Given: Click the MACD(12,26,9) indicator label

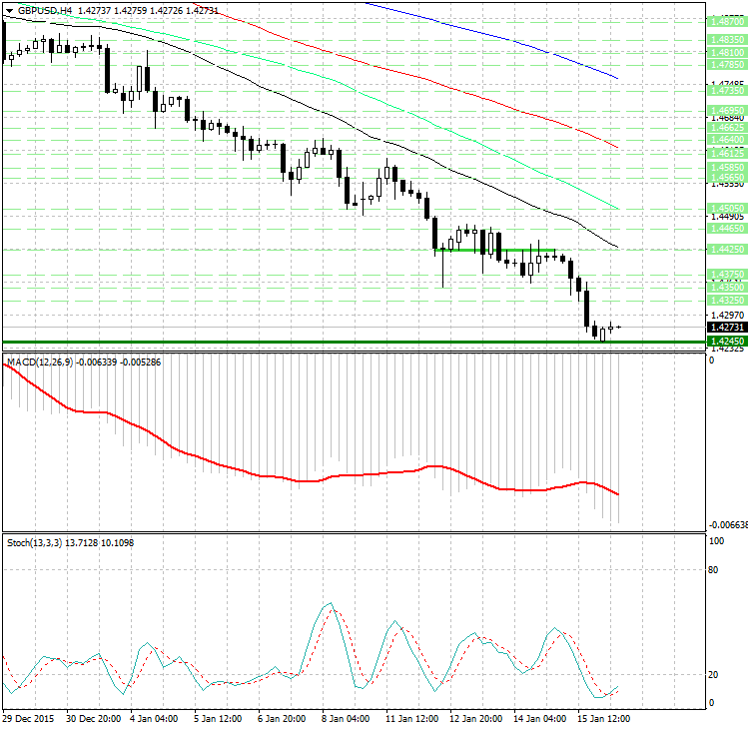Looking at the screenshot, I should click(40, 363).
